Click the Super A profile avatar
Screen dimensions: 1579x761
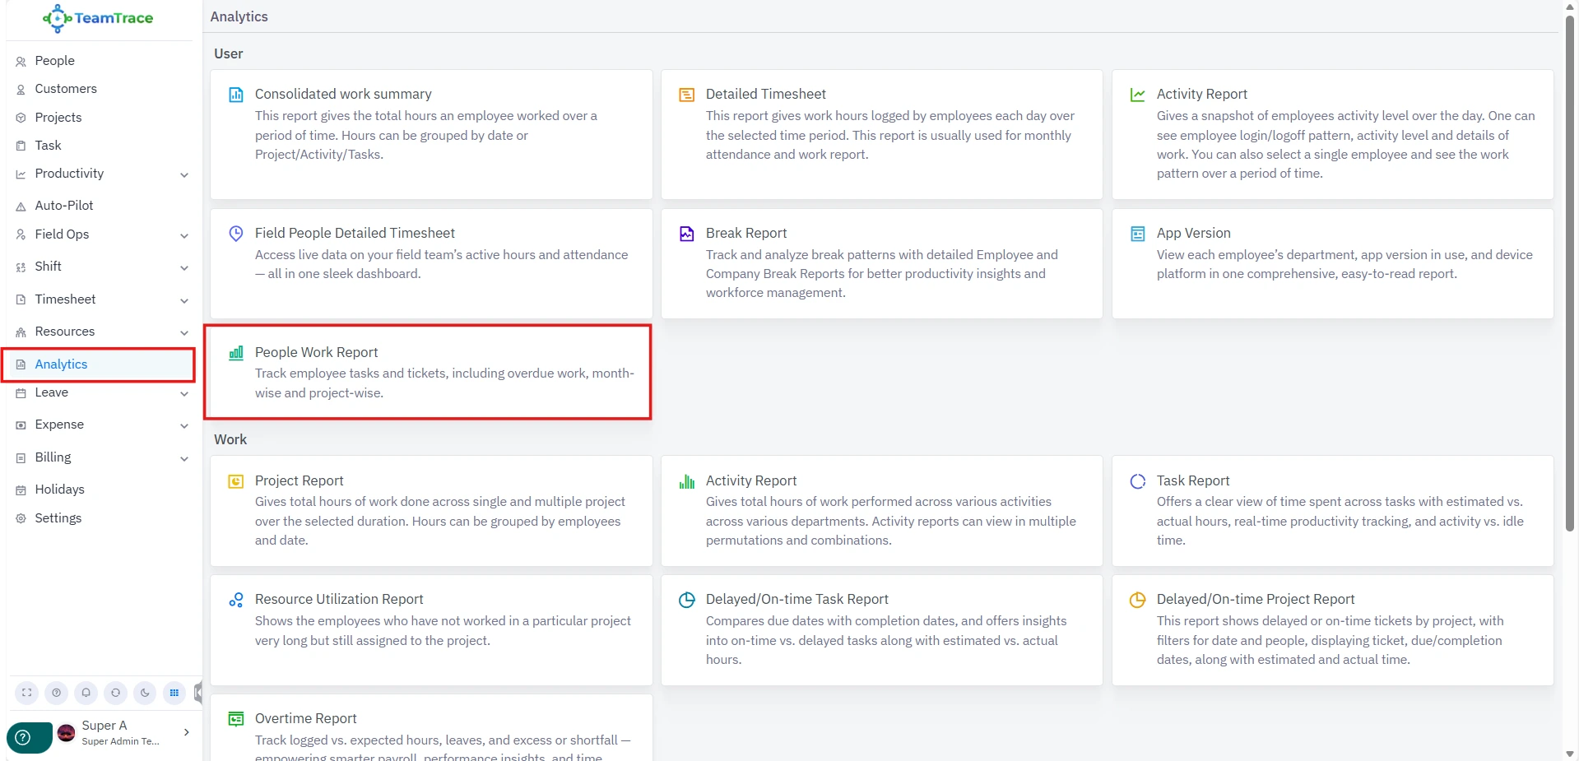tap(67, 733)
